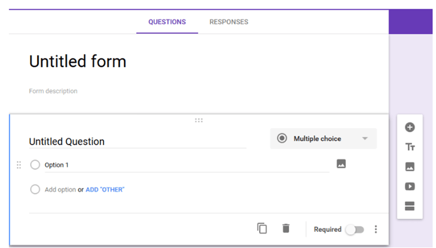Edit the Untitled Question title field
The width and height of the screenshot is (436, 248).
pyautogui.click(x=137, y=141)
